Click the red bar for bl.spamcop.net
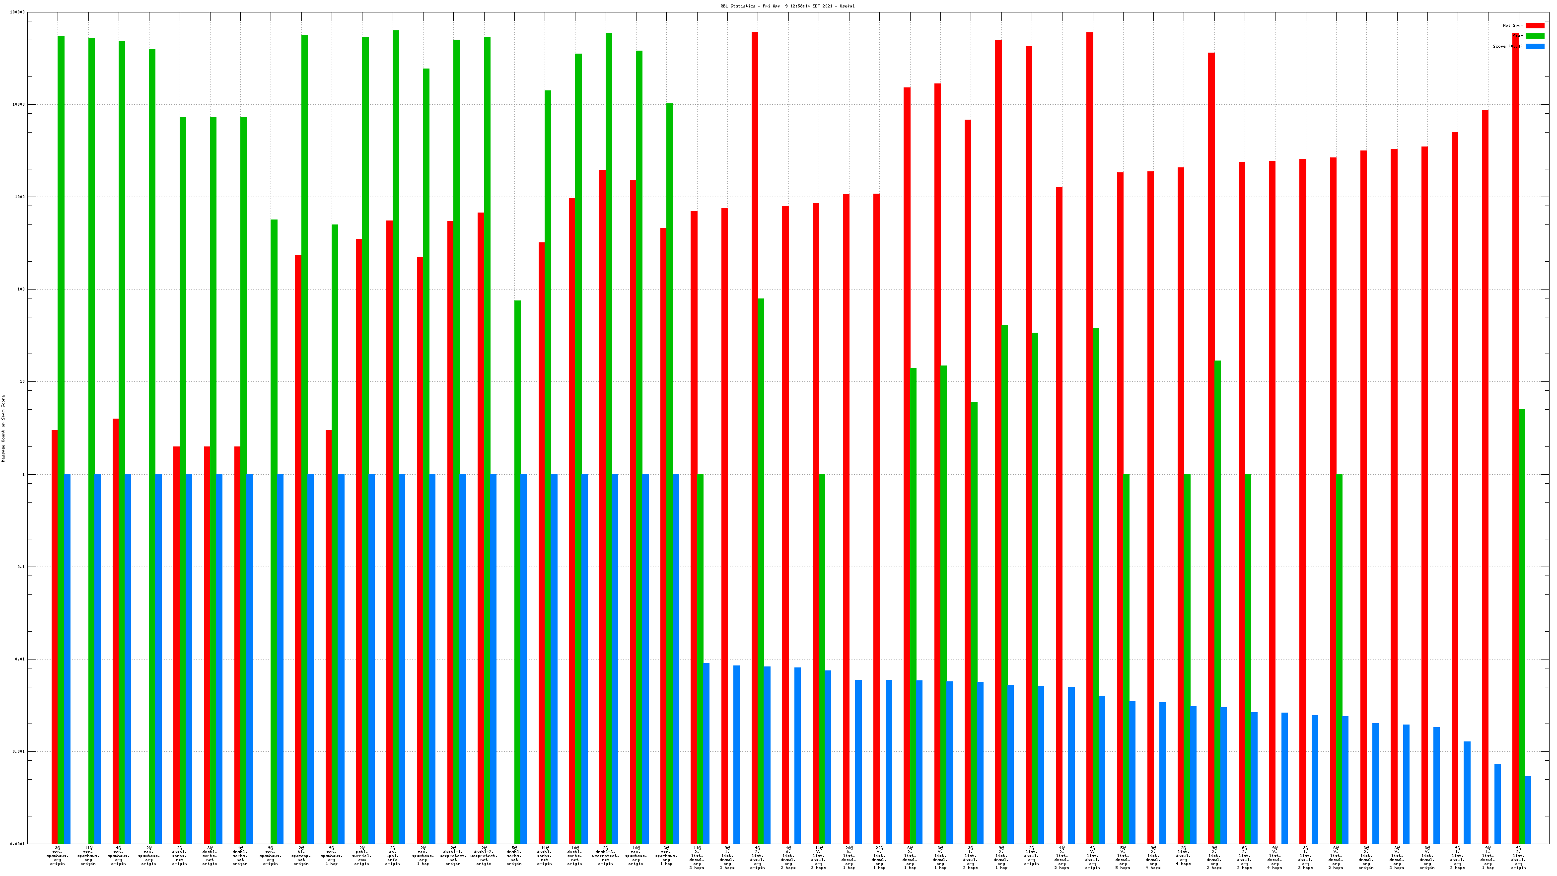The width and height of the screenshot is (1557, 876). 298,544
